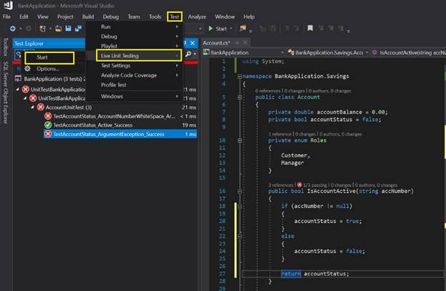Open the search filter dropdown arrow
Screen dimensions: 446x291
coord(195,54)
